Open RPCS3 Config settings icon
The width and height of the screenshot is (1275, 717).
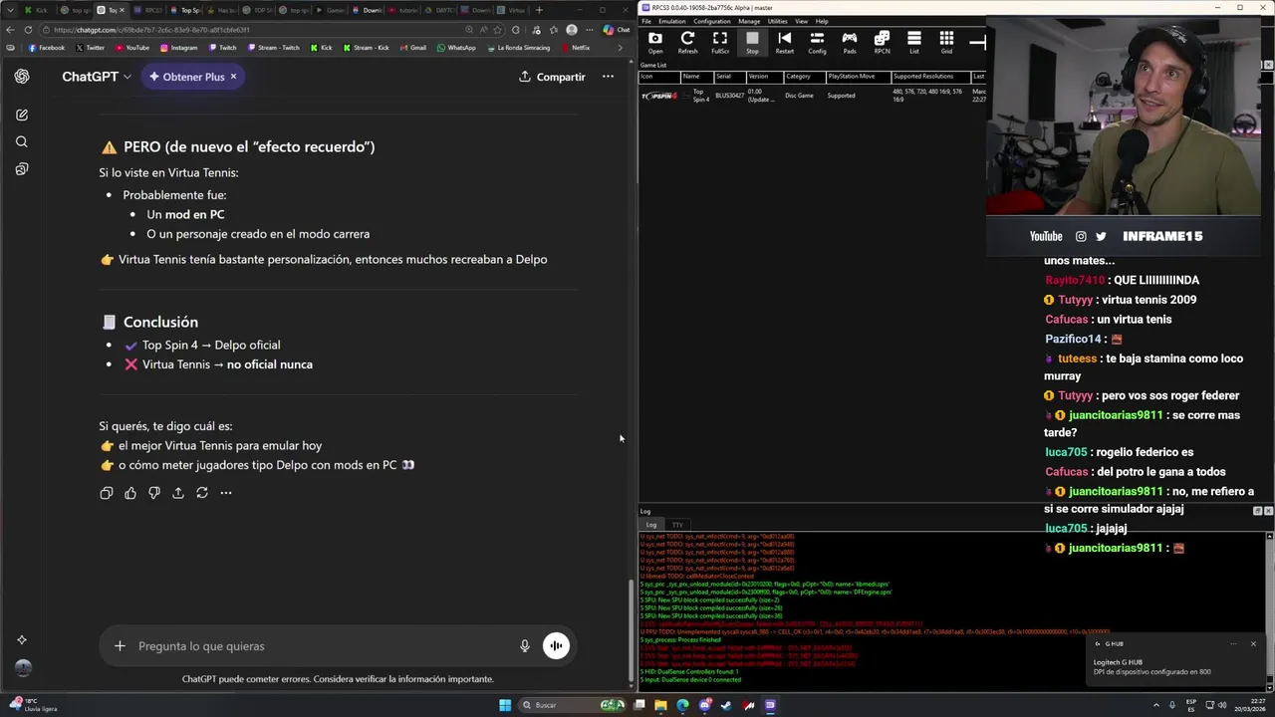(x=817, y=43)
